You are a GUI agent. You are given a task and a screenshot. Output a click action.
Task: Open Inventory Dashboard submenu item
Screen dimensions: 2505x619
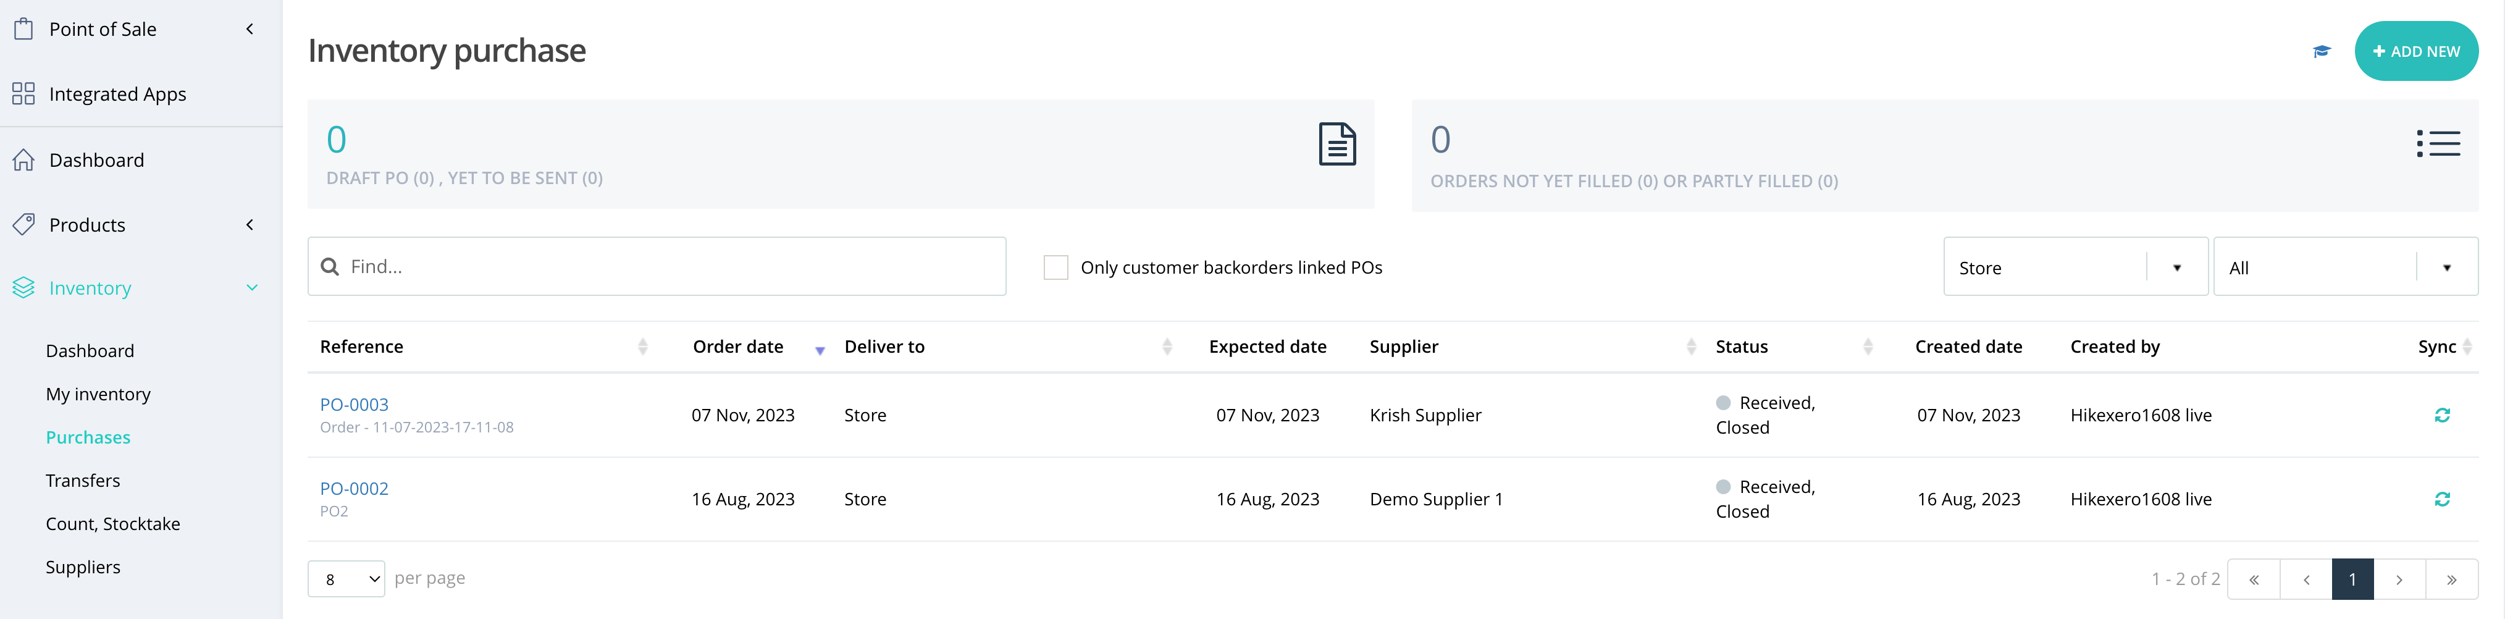coord(90,350)
